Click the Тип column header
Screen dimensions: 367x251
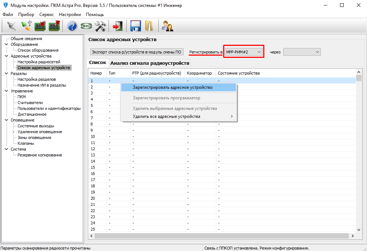click(x=118, y=73)
